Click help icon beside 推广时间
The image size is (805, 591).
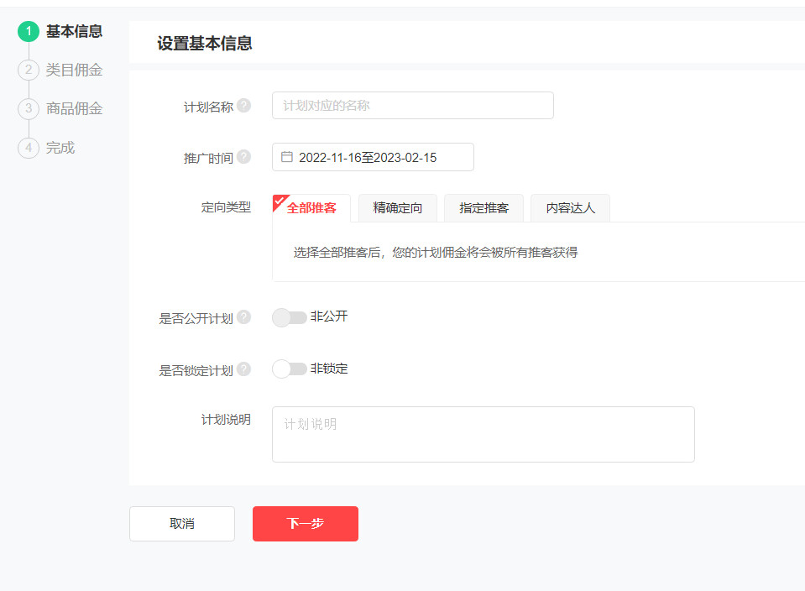243,157
